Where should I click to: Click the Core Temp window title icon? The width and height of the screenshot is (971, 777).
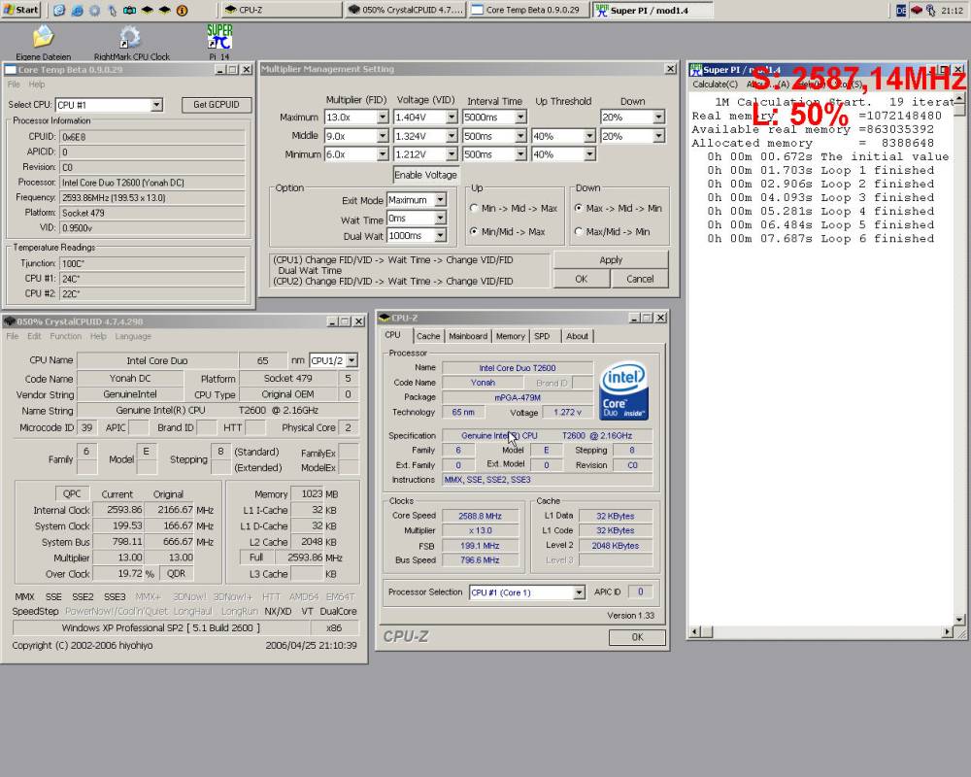tap(10, 69)
